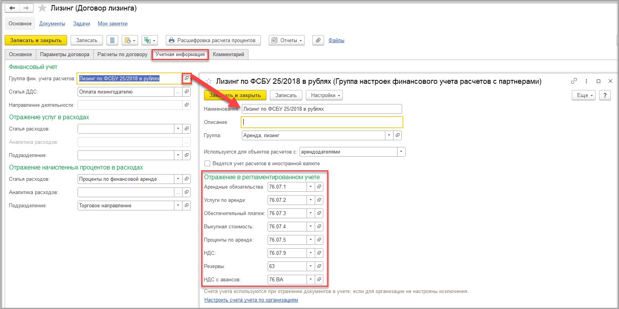Switch to the Расчеты по договору tab
Screen dimensions: 619x309
[122, 54]
